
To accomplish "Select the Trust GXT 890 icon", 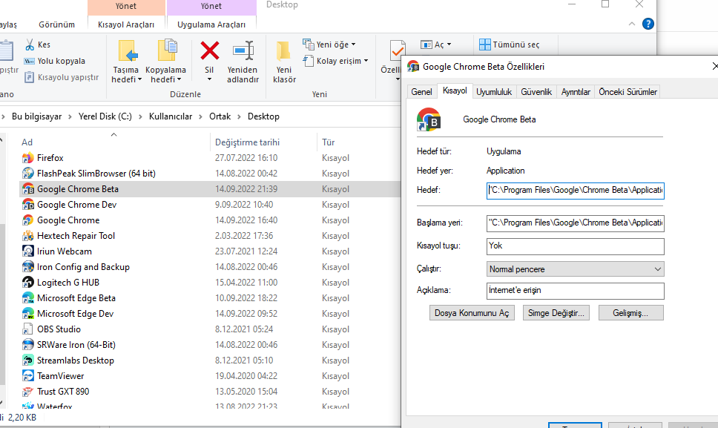I will pyautogui.click(x=28, y=392).
